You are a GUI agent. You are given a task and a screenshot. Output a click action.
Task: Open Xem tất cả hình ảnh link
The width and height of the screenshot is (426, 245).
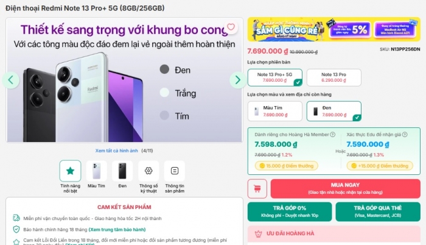coord(117,151)
